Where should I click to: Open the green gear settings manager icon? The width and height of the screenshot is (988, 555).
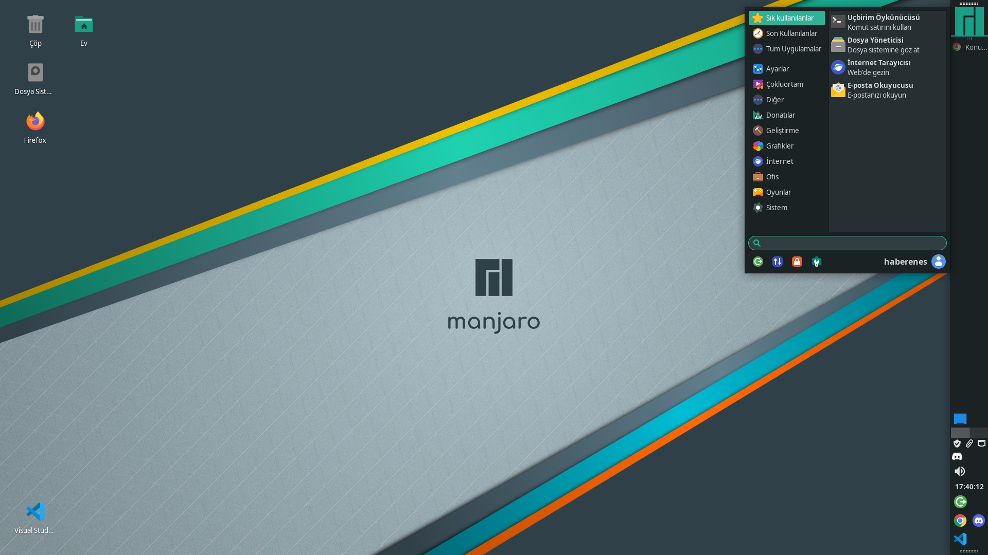tap(817, 262)
